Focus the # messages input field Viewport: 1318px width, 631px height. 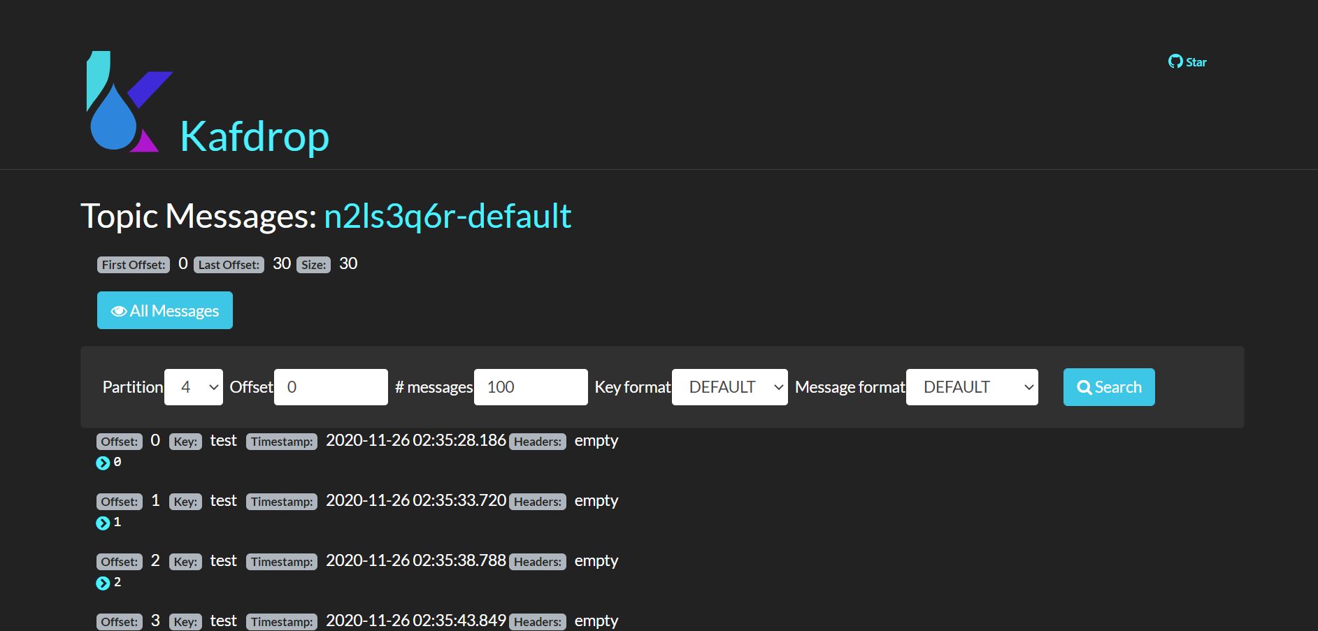click(x=531, y=387)
